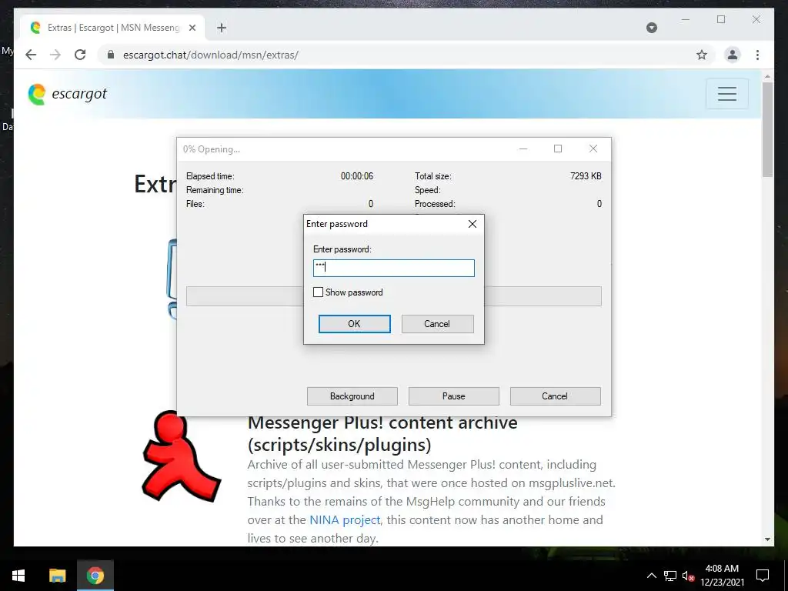Cancel the Enter password dialog

pos(437,324)
